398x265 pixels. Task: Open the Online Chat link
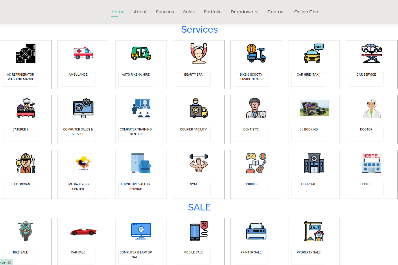point(307,12)
